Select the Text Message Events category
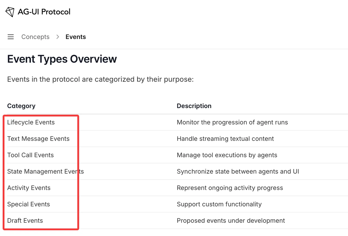The height and width of the screenshot is (236, 348). [x=38, y=139]
